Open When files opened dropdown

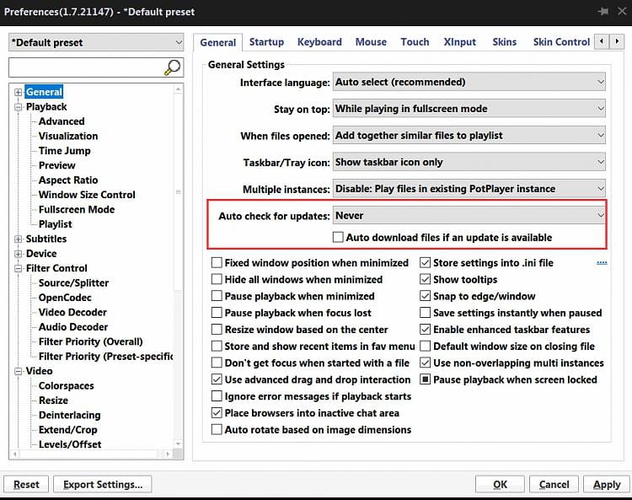tap(469, 136)
